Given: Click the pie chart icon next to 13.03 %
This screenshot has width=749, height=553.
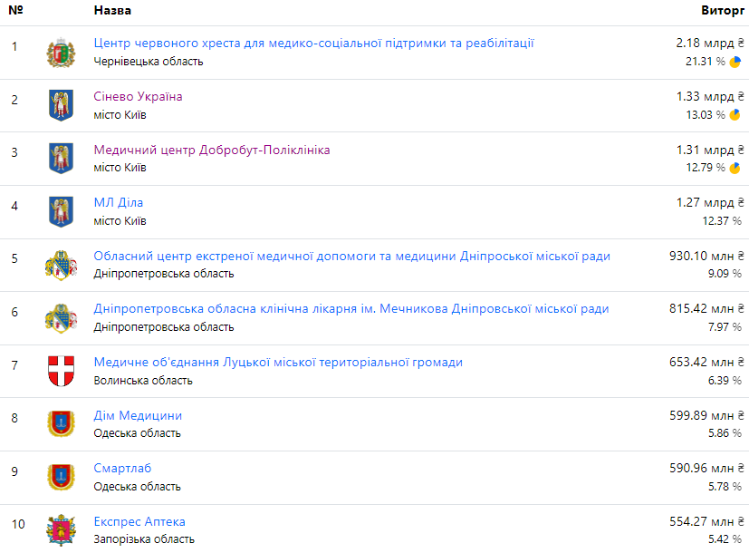Looking at the screenshot, I should (x=735, y=115).
